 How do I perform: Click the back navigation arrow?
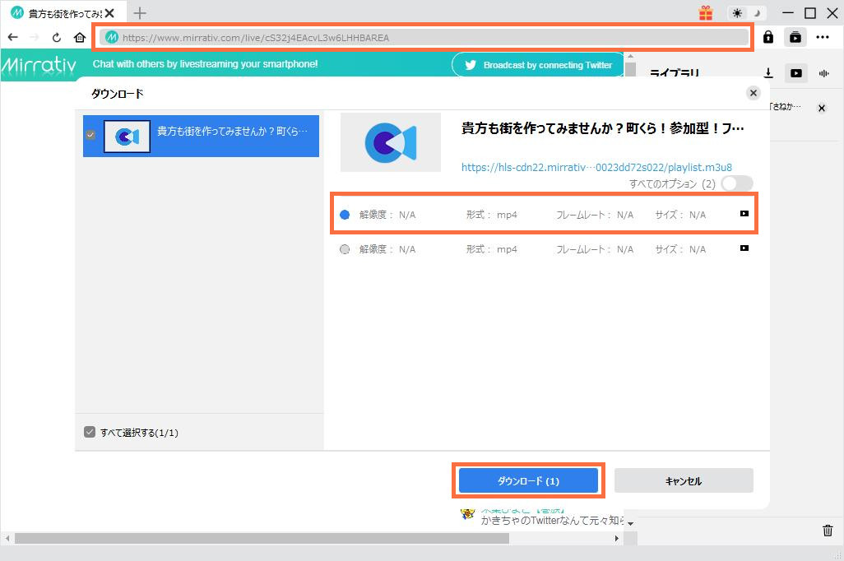tap(12, 37)
